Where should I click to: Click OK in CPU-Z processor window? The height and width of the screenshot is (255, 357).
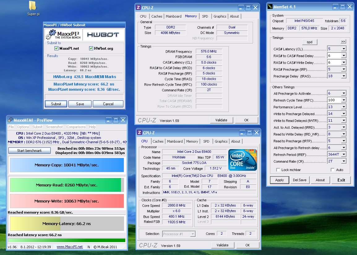247,245
